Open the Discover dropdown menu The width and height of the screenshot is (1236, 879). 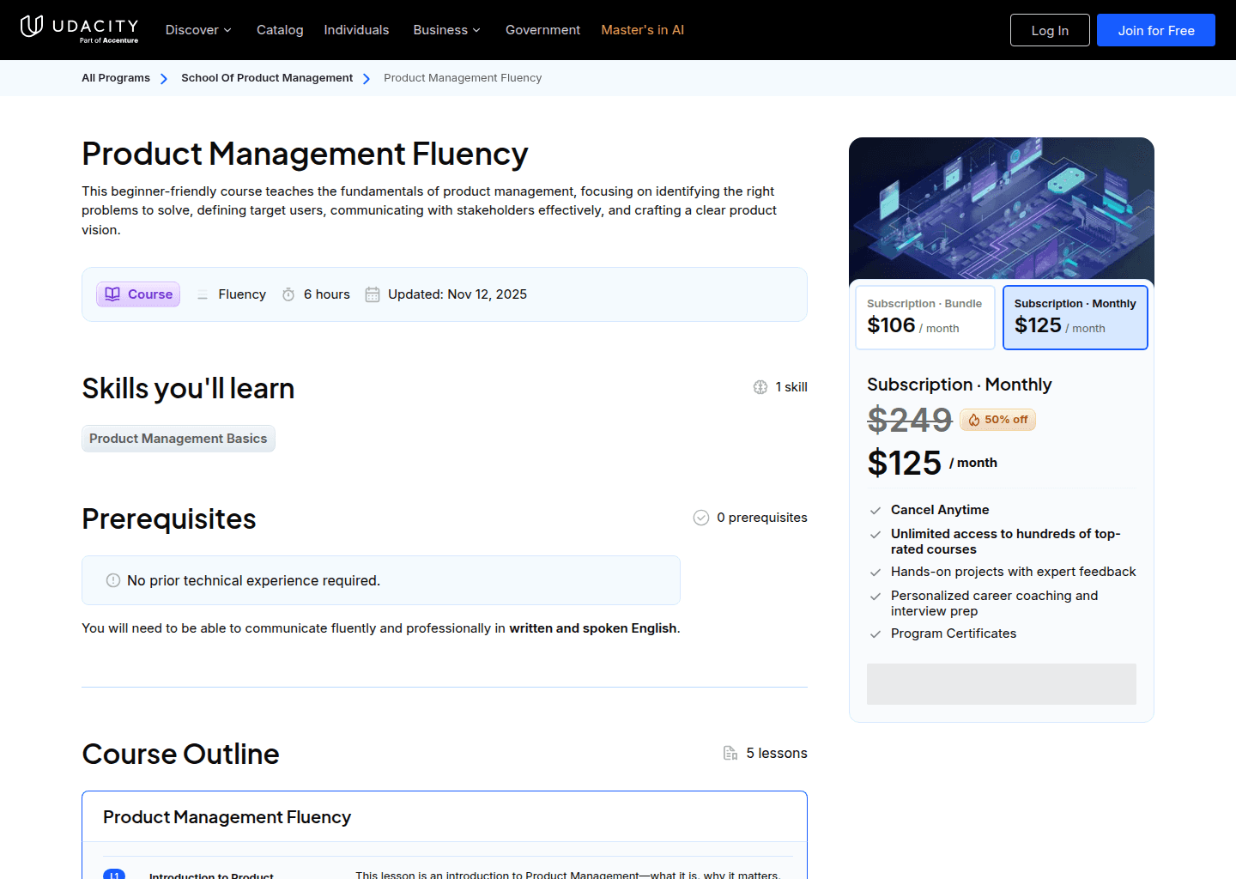point(197,29)
